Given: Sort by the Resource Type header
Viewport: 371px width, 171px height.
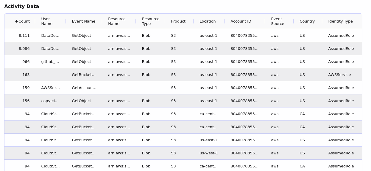Looking at the screenshot, I should coord(150,21).
